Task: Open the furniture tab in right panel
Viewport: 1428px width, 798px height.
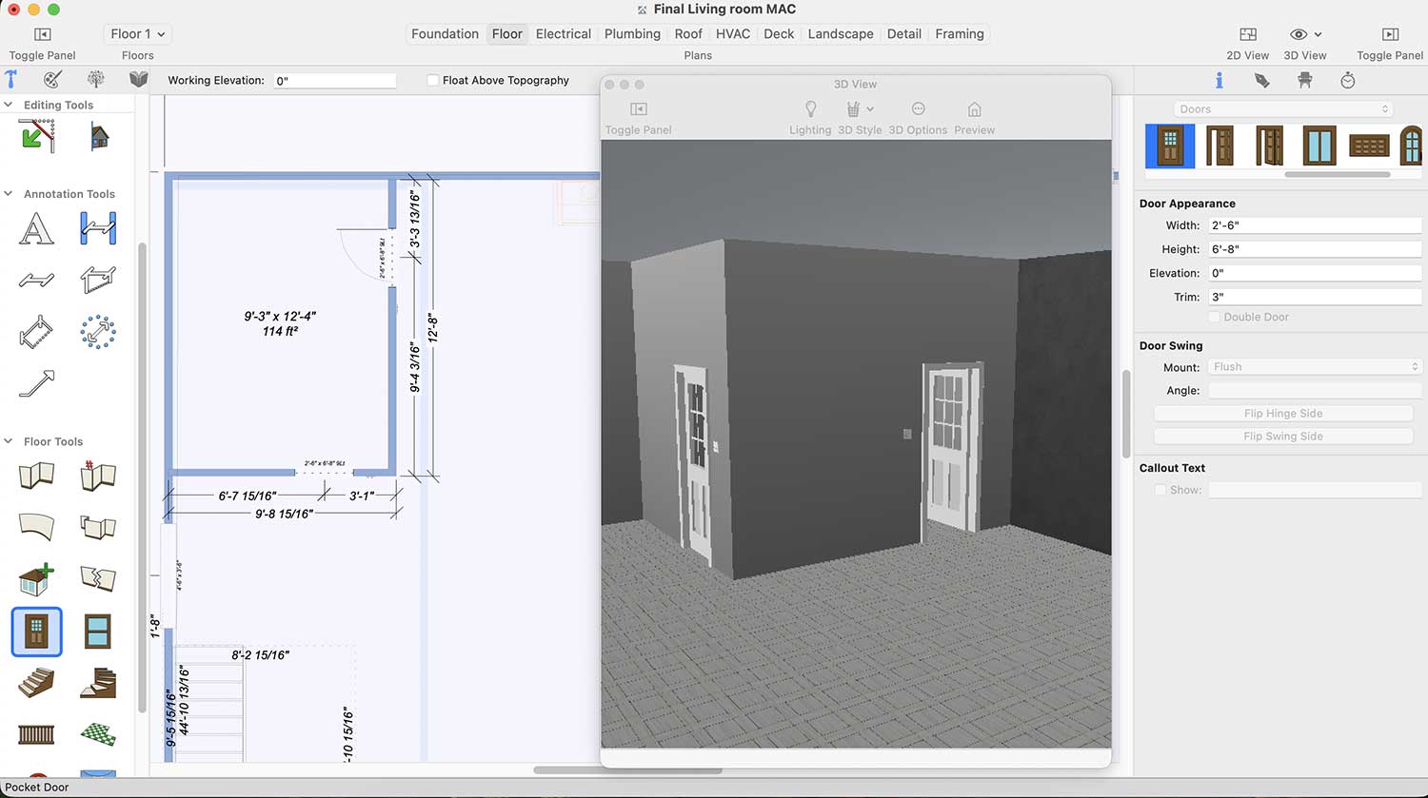Action: (x=1304, y=81)
